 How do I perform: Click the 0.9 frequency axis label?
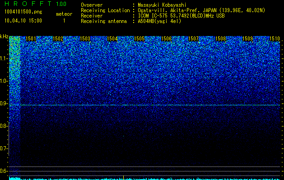click(4, 103)
